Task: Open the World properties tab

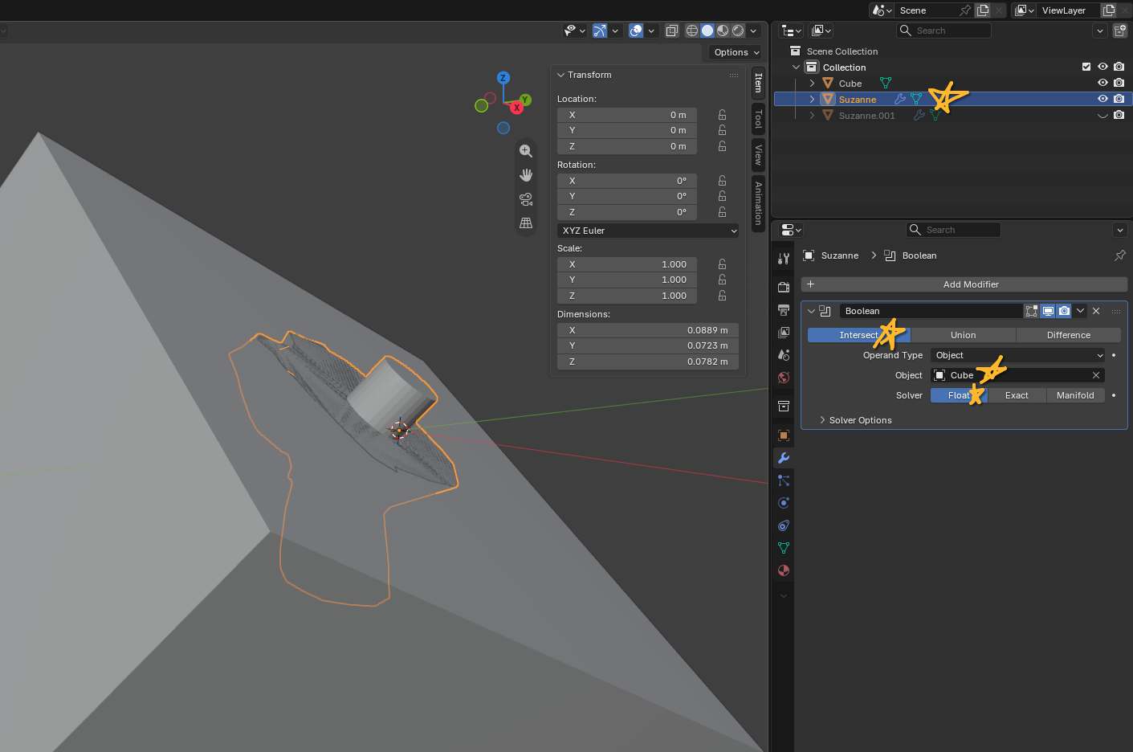Action: pyautogui.click(x=784, y=377)
